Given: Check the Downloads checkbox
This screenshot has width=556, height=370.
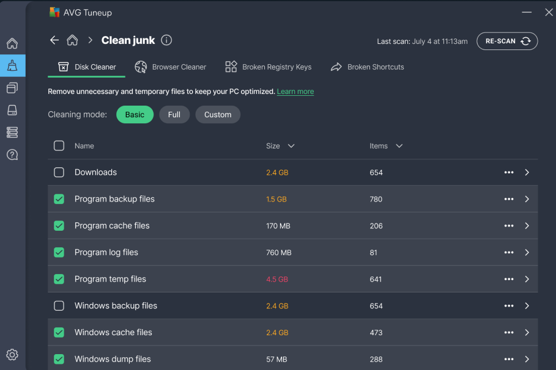Looking at the screenshot, I should [59, 172].
